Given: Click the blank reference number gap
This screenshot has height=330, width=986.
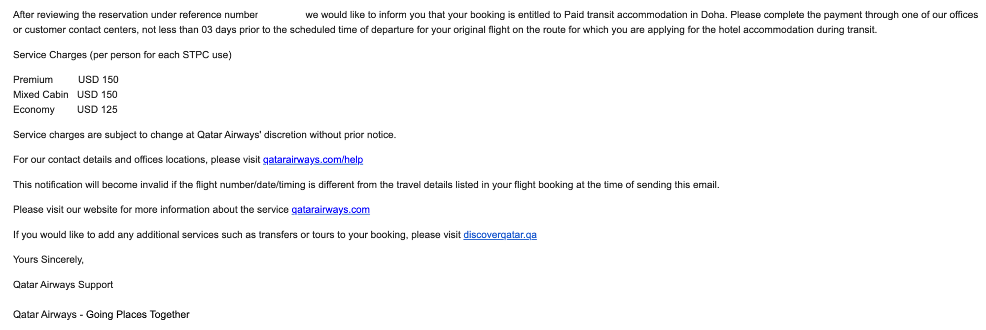Looking at the screenshot, I should point(282,15).
